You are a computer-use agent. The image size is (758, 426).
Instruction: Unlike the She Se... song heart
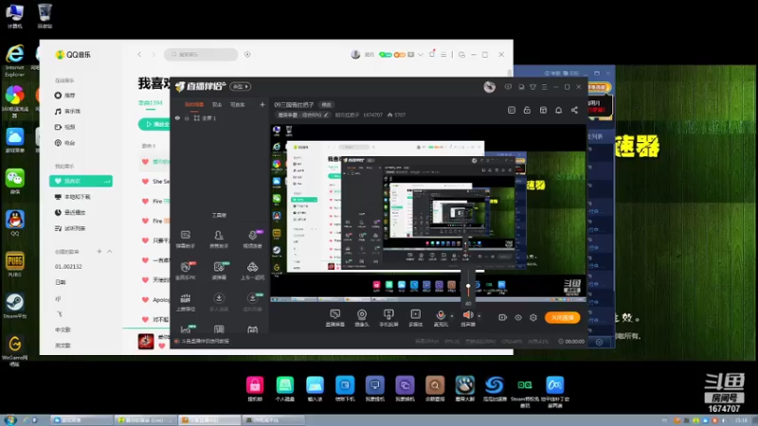point(145,182)
